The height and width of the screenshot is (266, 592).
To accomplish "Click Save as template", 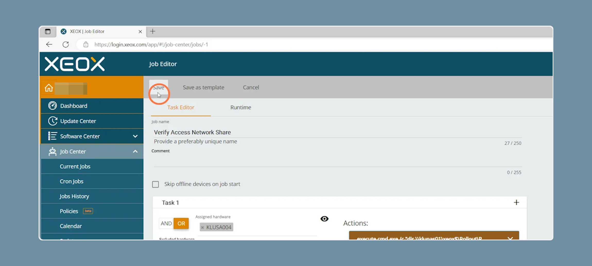I will pos(203,87).
